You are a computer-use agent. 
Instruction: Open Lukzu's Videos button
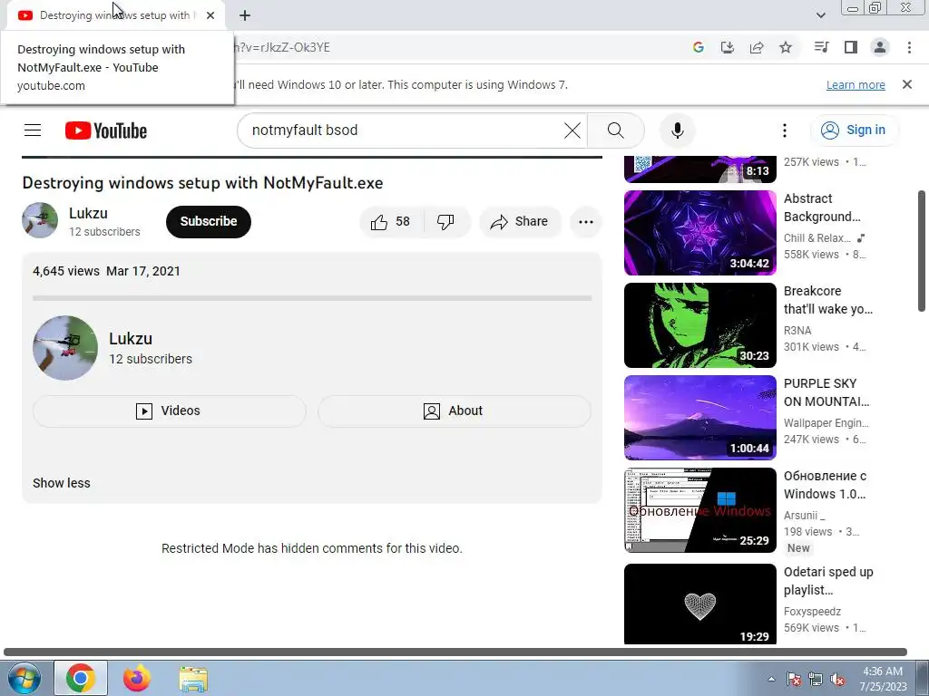(169, 411)
